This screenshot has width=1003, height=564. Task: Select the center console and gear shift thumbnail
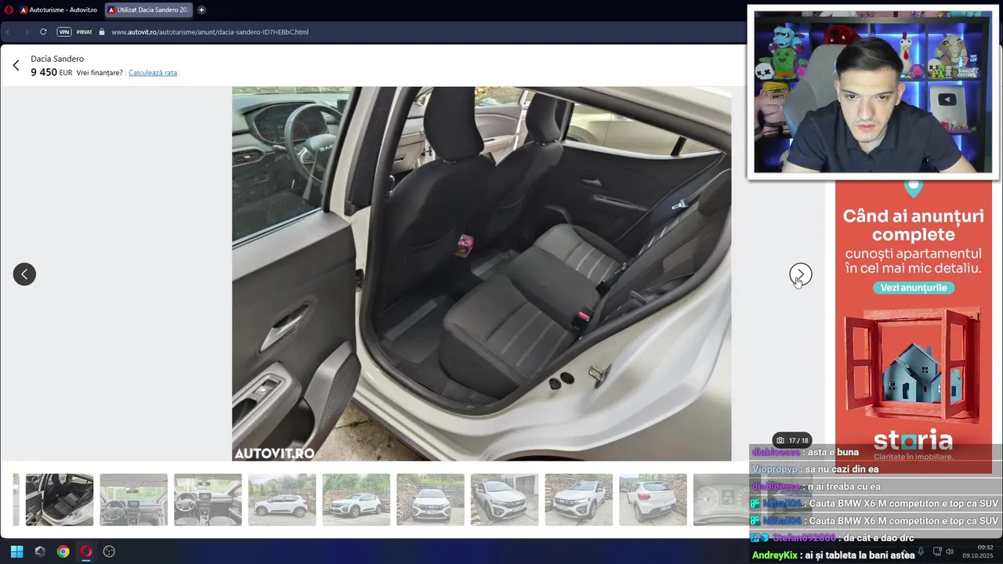(208, 500)
